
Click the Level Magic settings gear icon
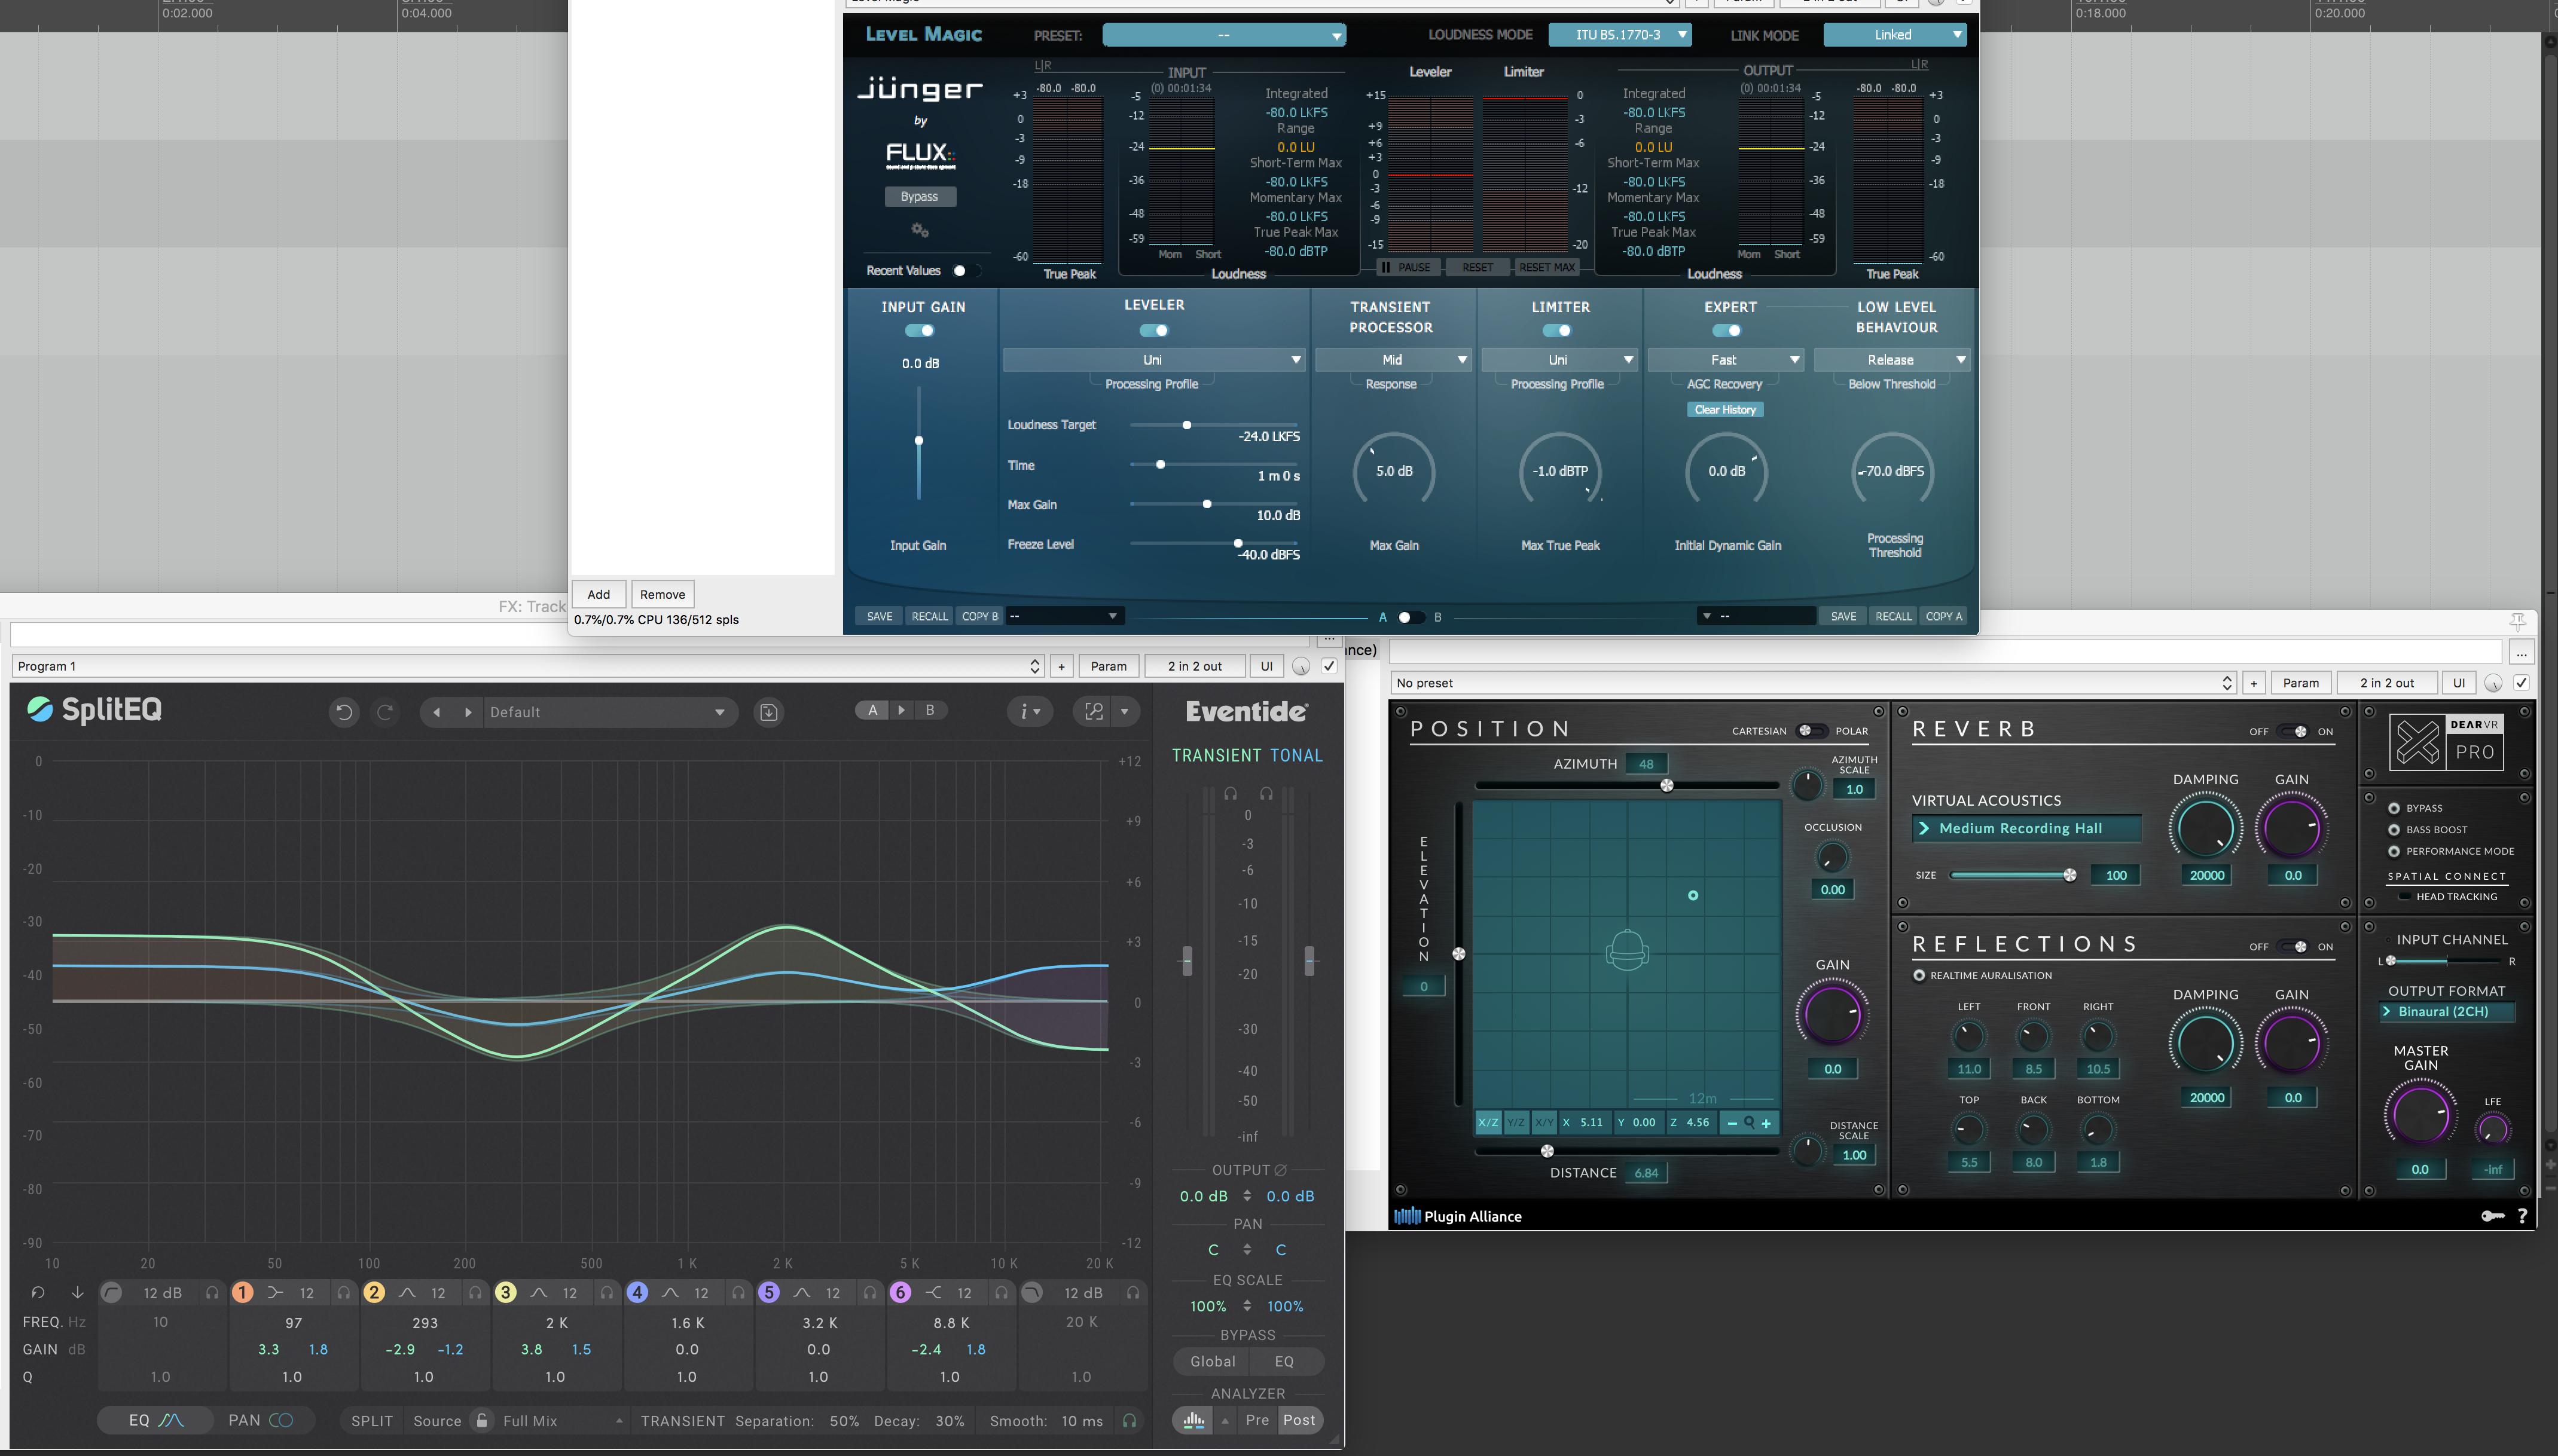[x=920, y=231]
